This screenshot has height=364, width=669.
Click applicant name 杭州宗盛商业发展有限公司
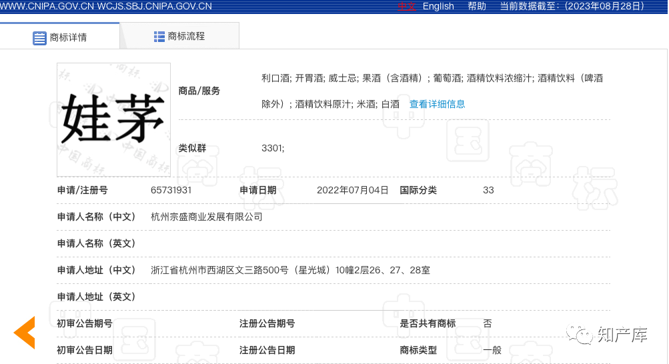(207, 217)
